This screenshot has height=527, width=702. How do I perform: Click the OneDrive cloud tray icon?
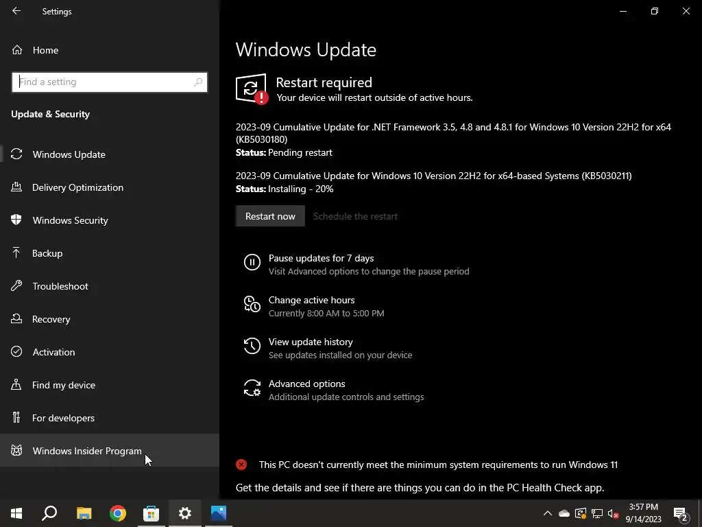(x=564, y=513)
